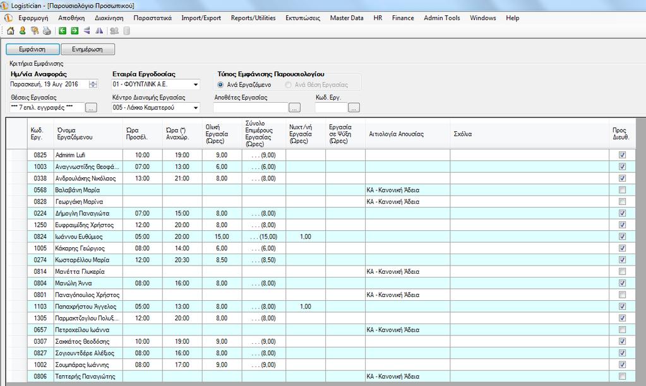Viewport: 646px width, 386px height.
Task: Click the Logistician logo in menu bar
Action: point(8,18)
